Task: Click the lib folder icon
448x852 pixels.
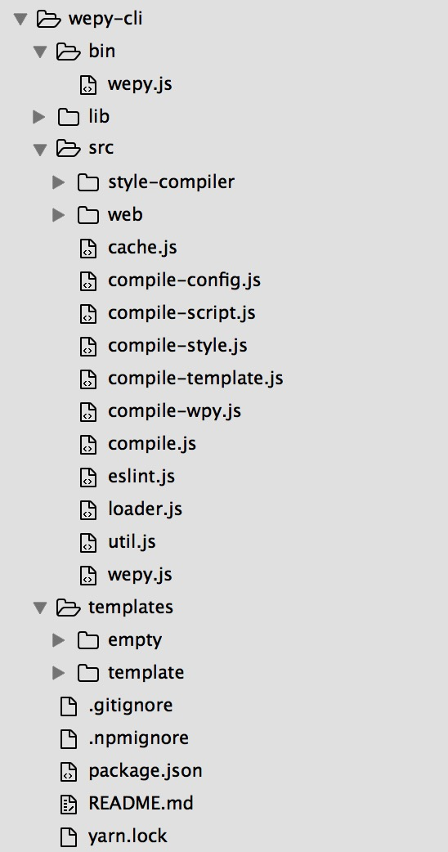Action: coord(69,116)
